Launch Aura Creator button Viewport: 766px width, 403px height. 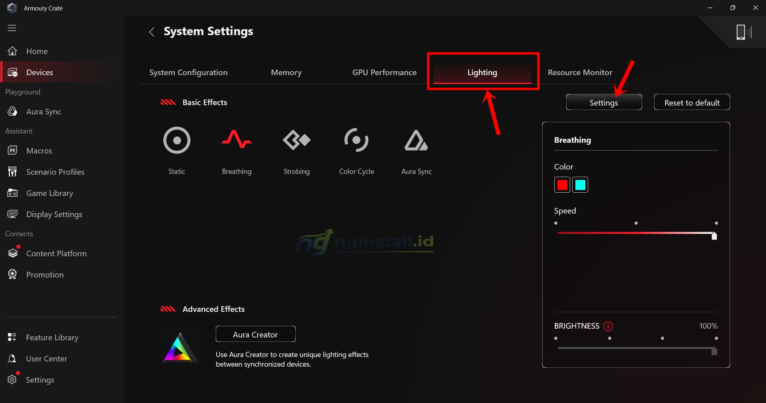(x=255, y=334)
